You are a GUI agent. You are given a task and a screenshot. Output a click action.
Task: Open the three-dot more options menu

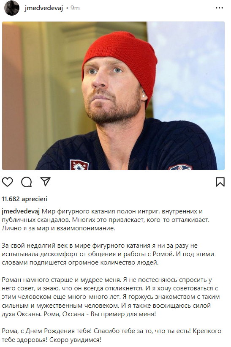pyautogui.click(x=219, y=8)
